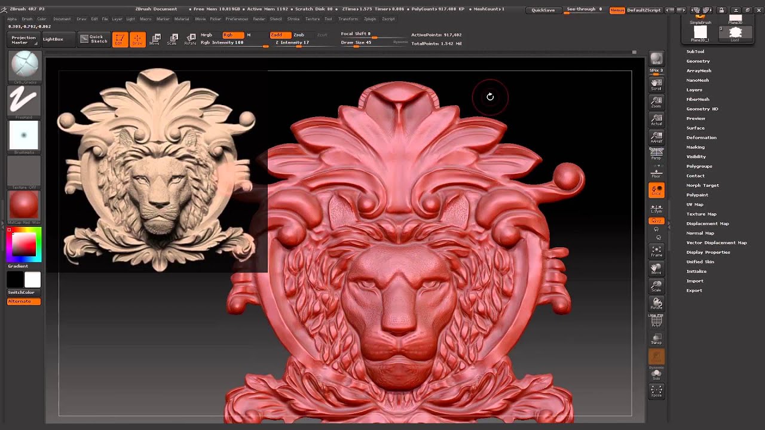Pick a color in the color picker square
The width and height of the screenshot is (765, 430).
pyautogui.click(x=24, y=245)
